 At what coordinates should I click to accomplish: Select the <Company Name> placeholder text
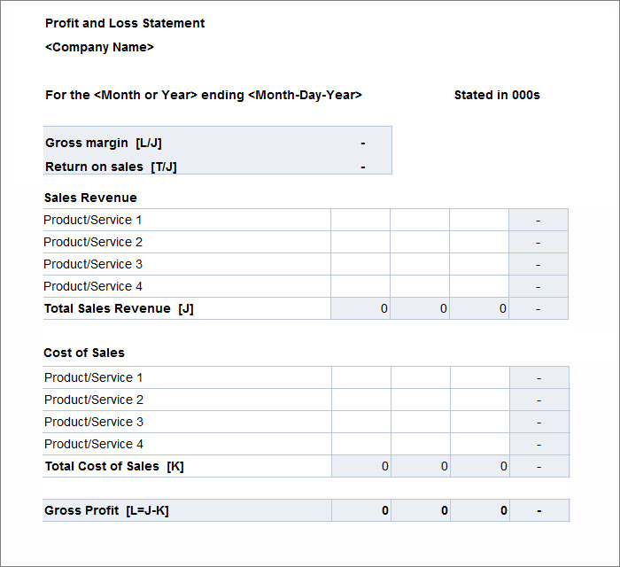(99, 47)
